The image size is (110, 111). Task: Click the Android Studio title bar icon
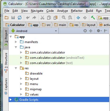(5, 4)
